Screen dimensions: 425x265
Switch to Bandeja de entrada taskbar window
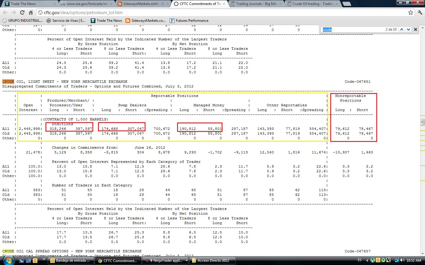(71, 261)
